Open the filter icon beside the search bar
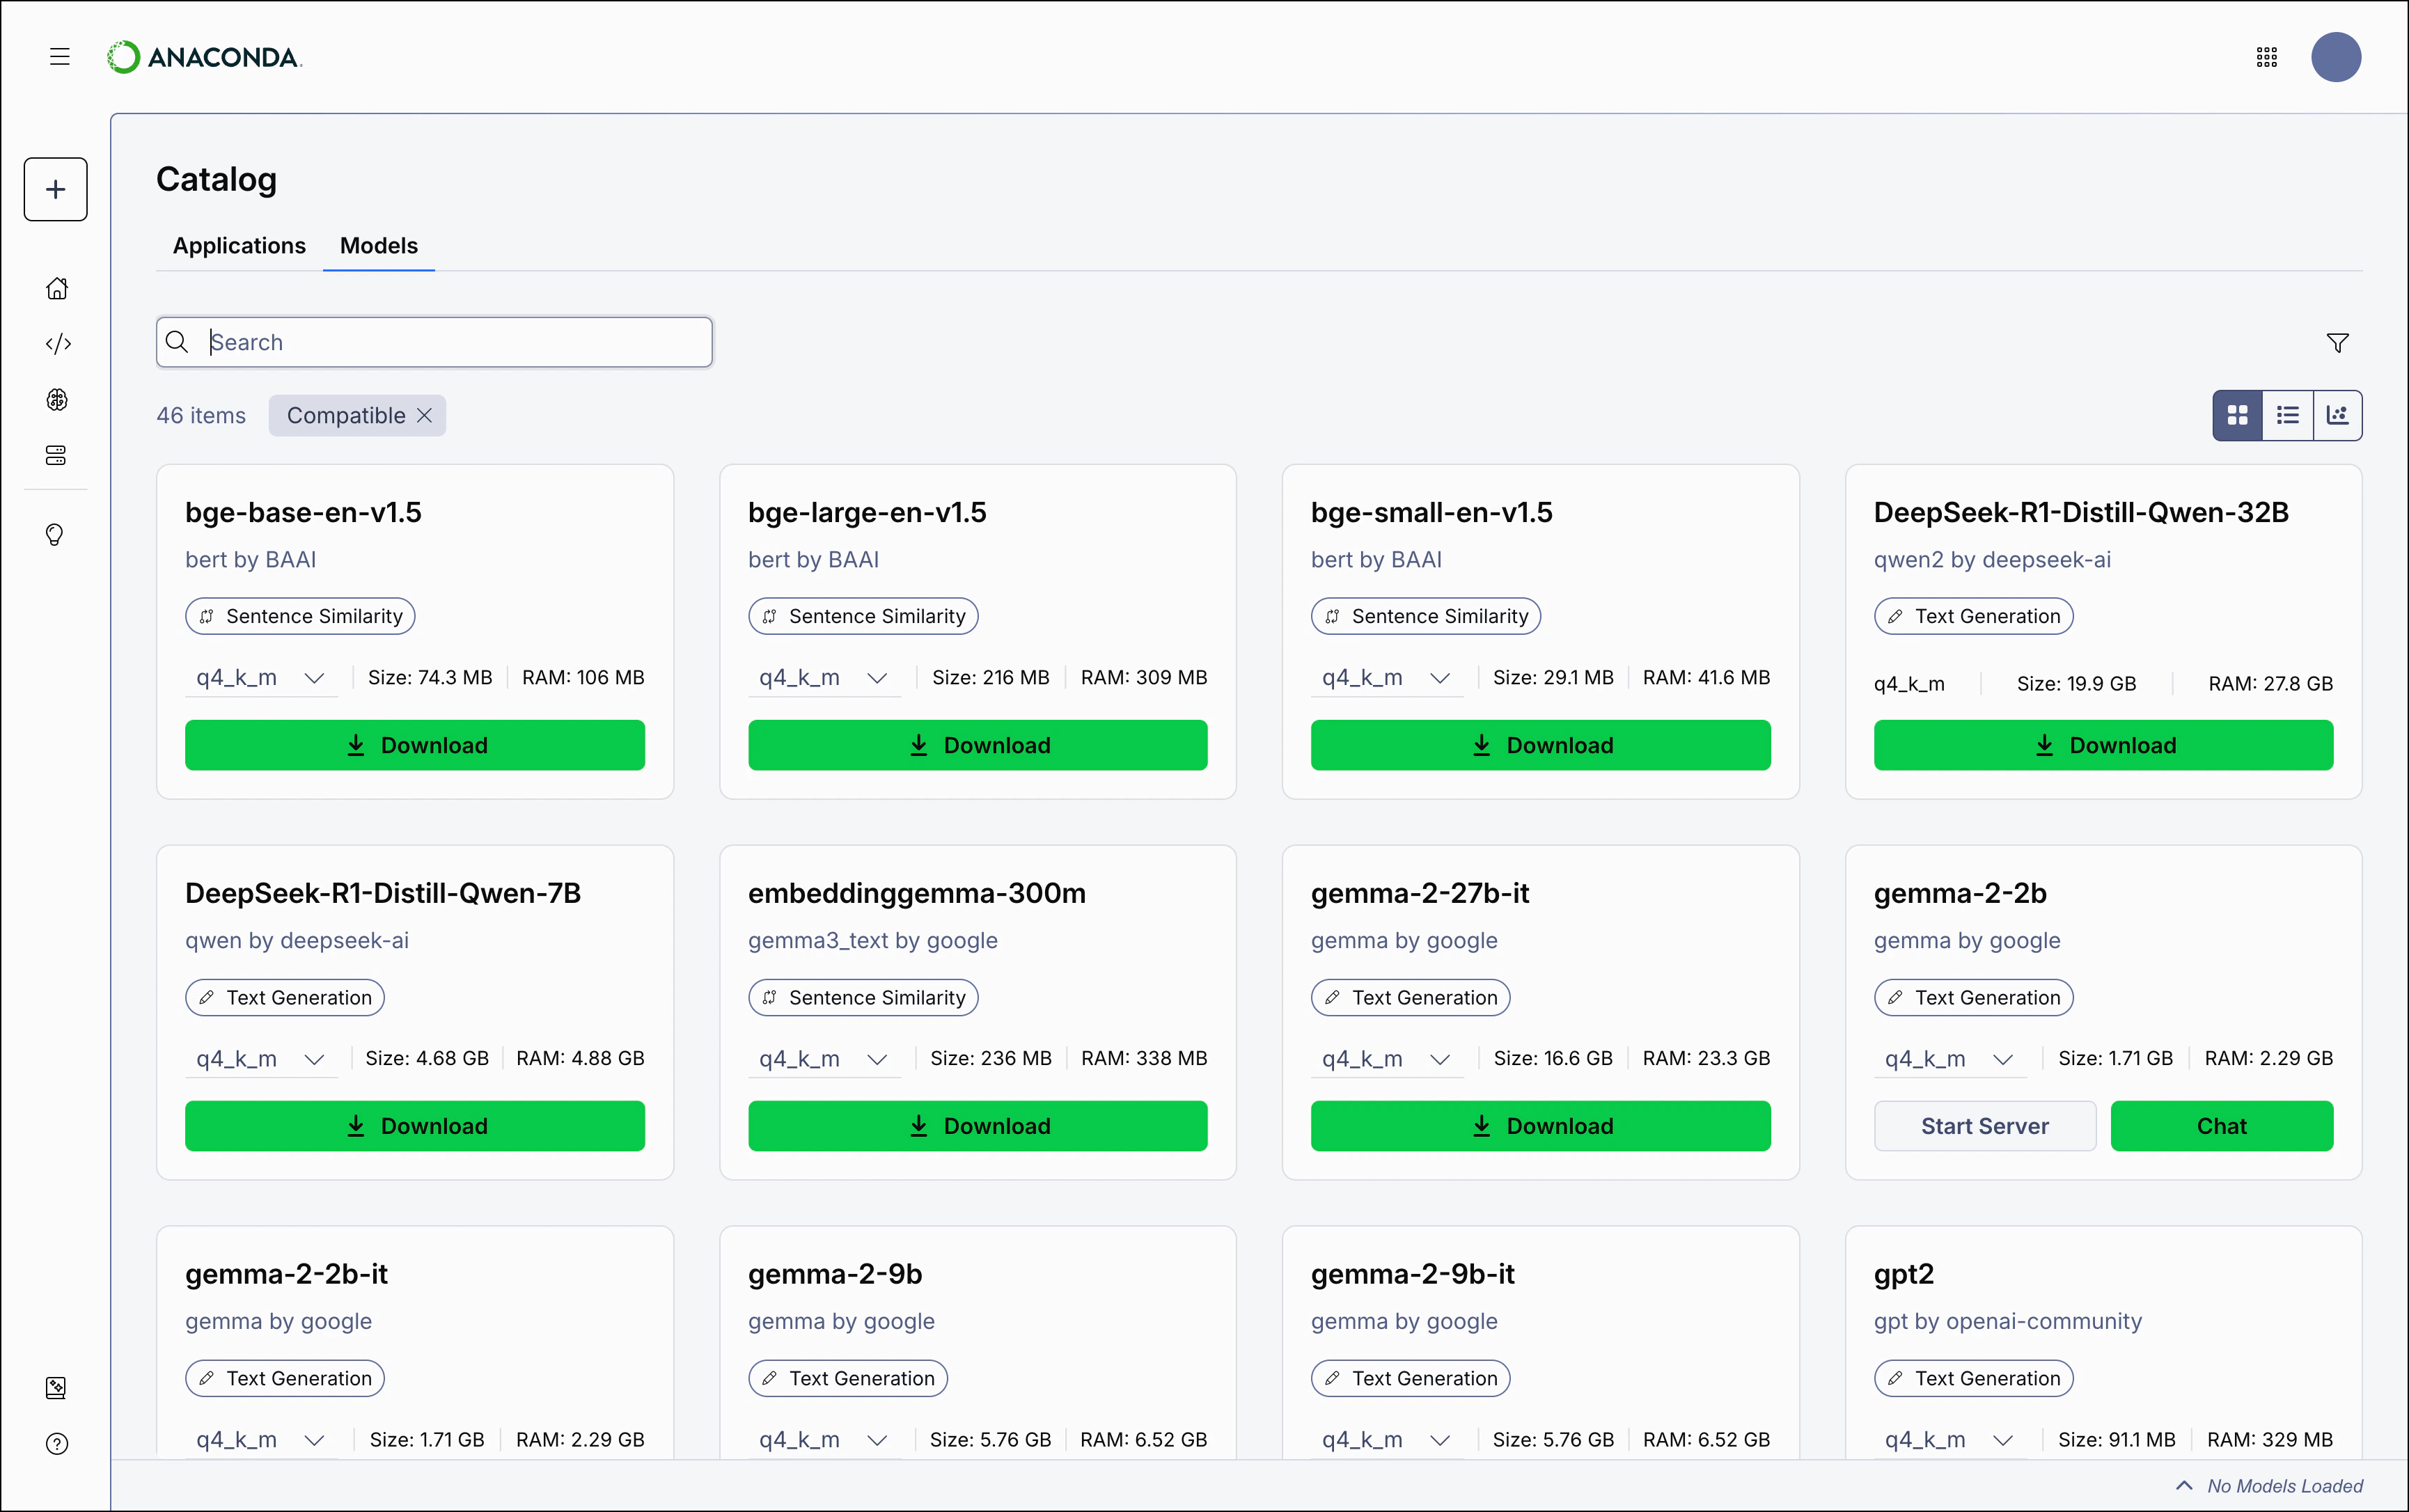Screen dimensions: 2409x1512 click(2337, 342)
